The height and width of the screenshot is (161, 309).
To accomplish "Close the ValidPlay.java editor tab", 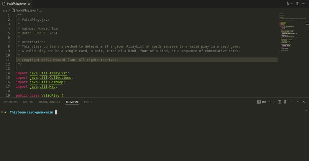I will [x=29, y=4].
